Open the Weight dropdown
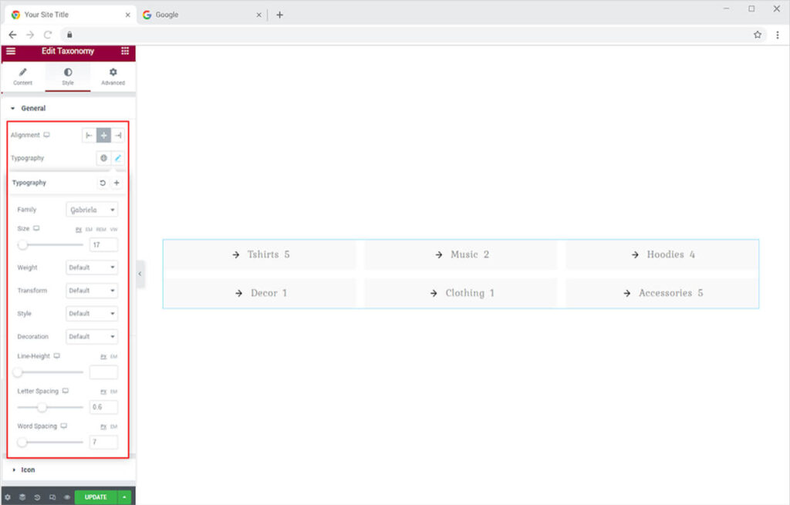 (92, 268)
